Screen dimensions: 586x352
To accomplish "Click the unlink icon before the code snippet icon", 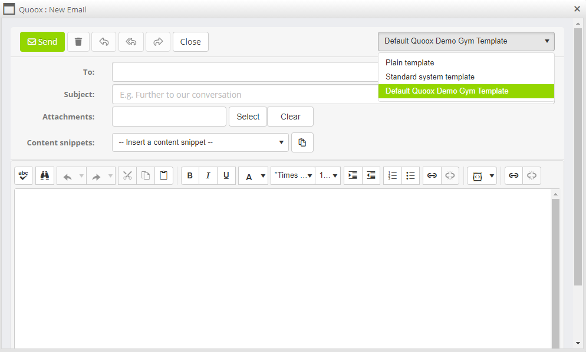I will click(450, 175).
